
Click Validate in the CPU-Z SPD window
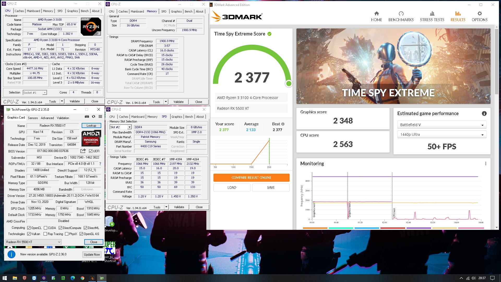[179, 207]
